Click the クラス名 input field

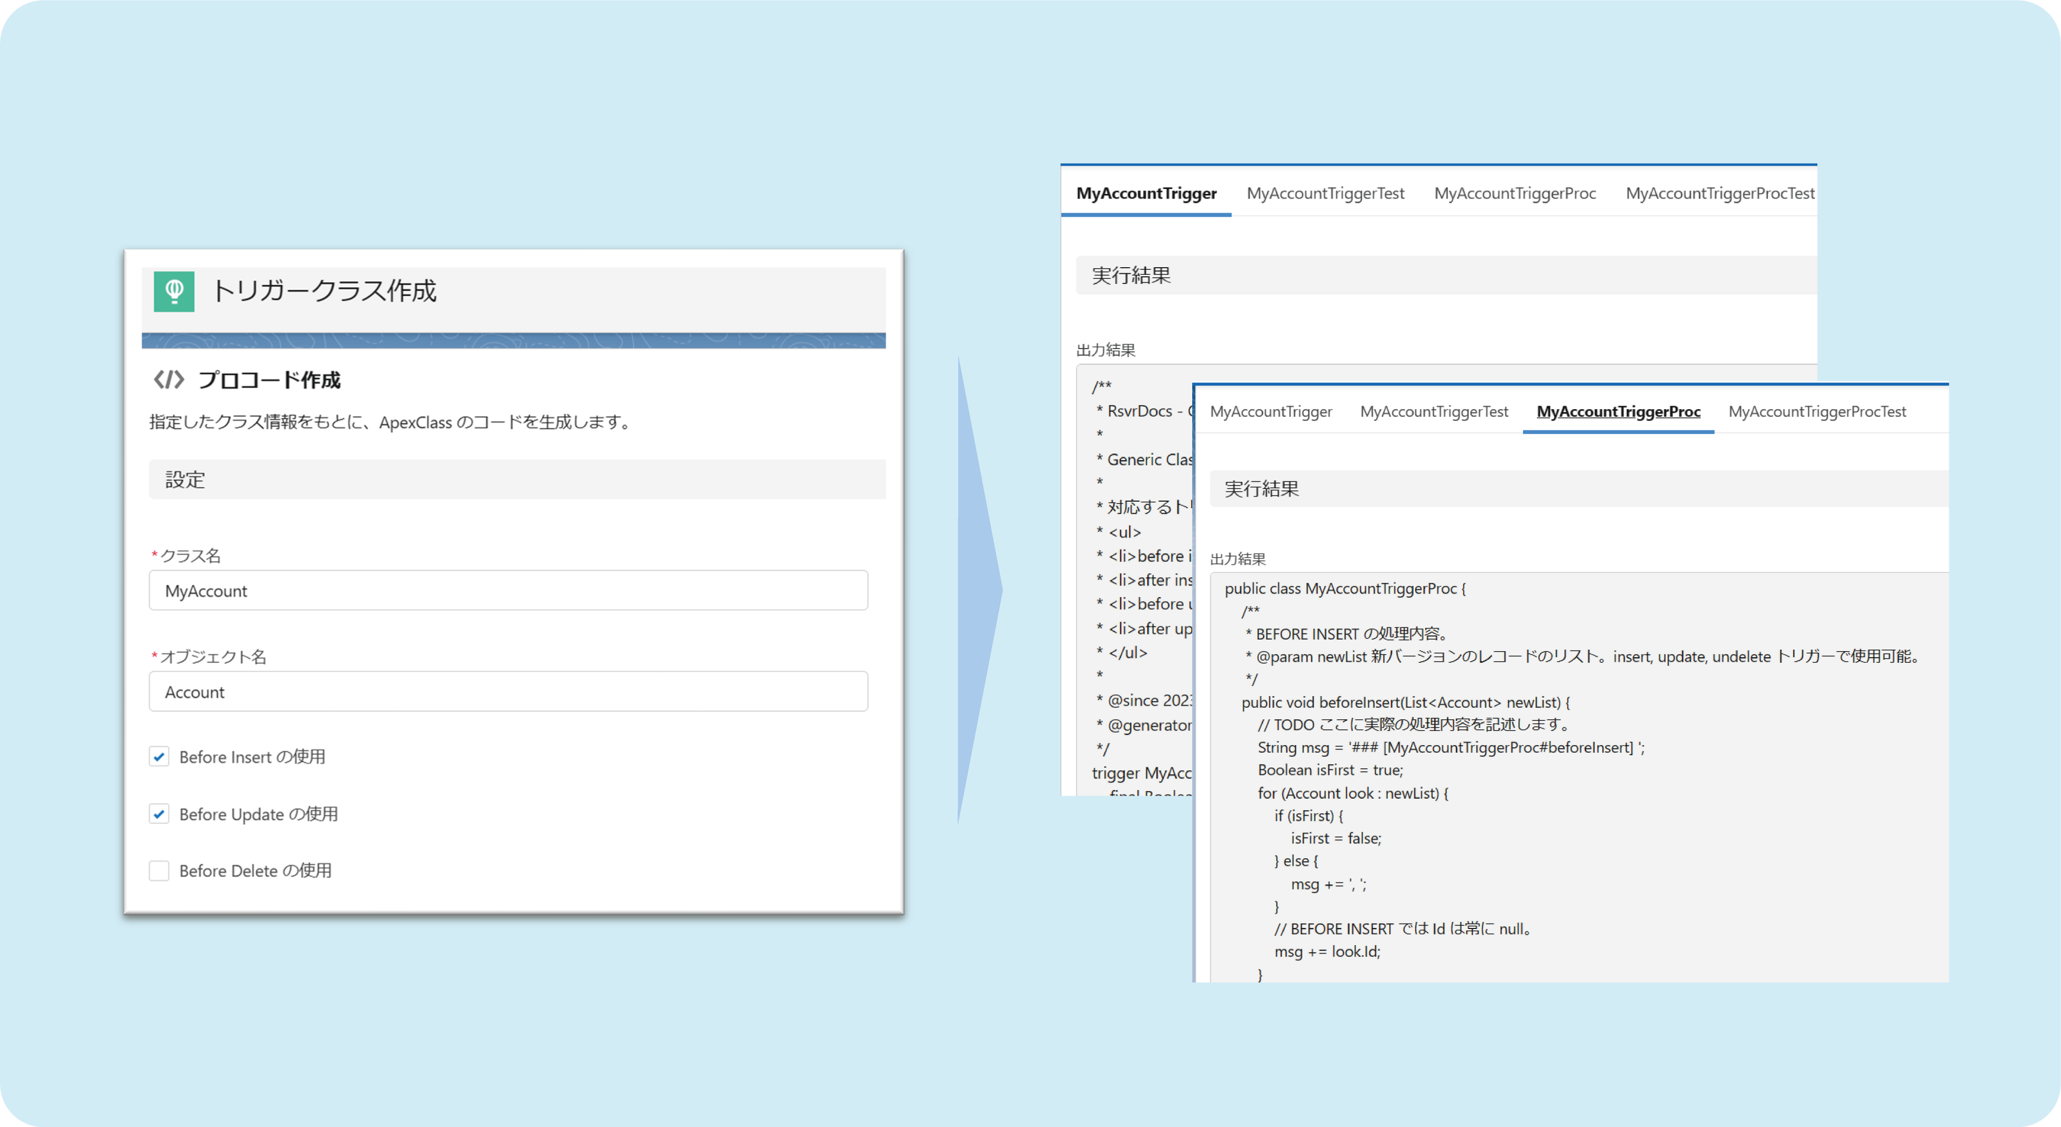pos(508,590)
